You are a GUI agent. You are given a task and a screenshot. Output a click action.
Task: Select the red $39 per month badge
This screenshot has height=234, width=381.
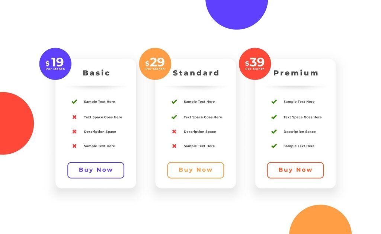tap(255, 64)
